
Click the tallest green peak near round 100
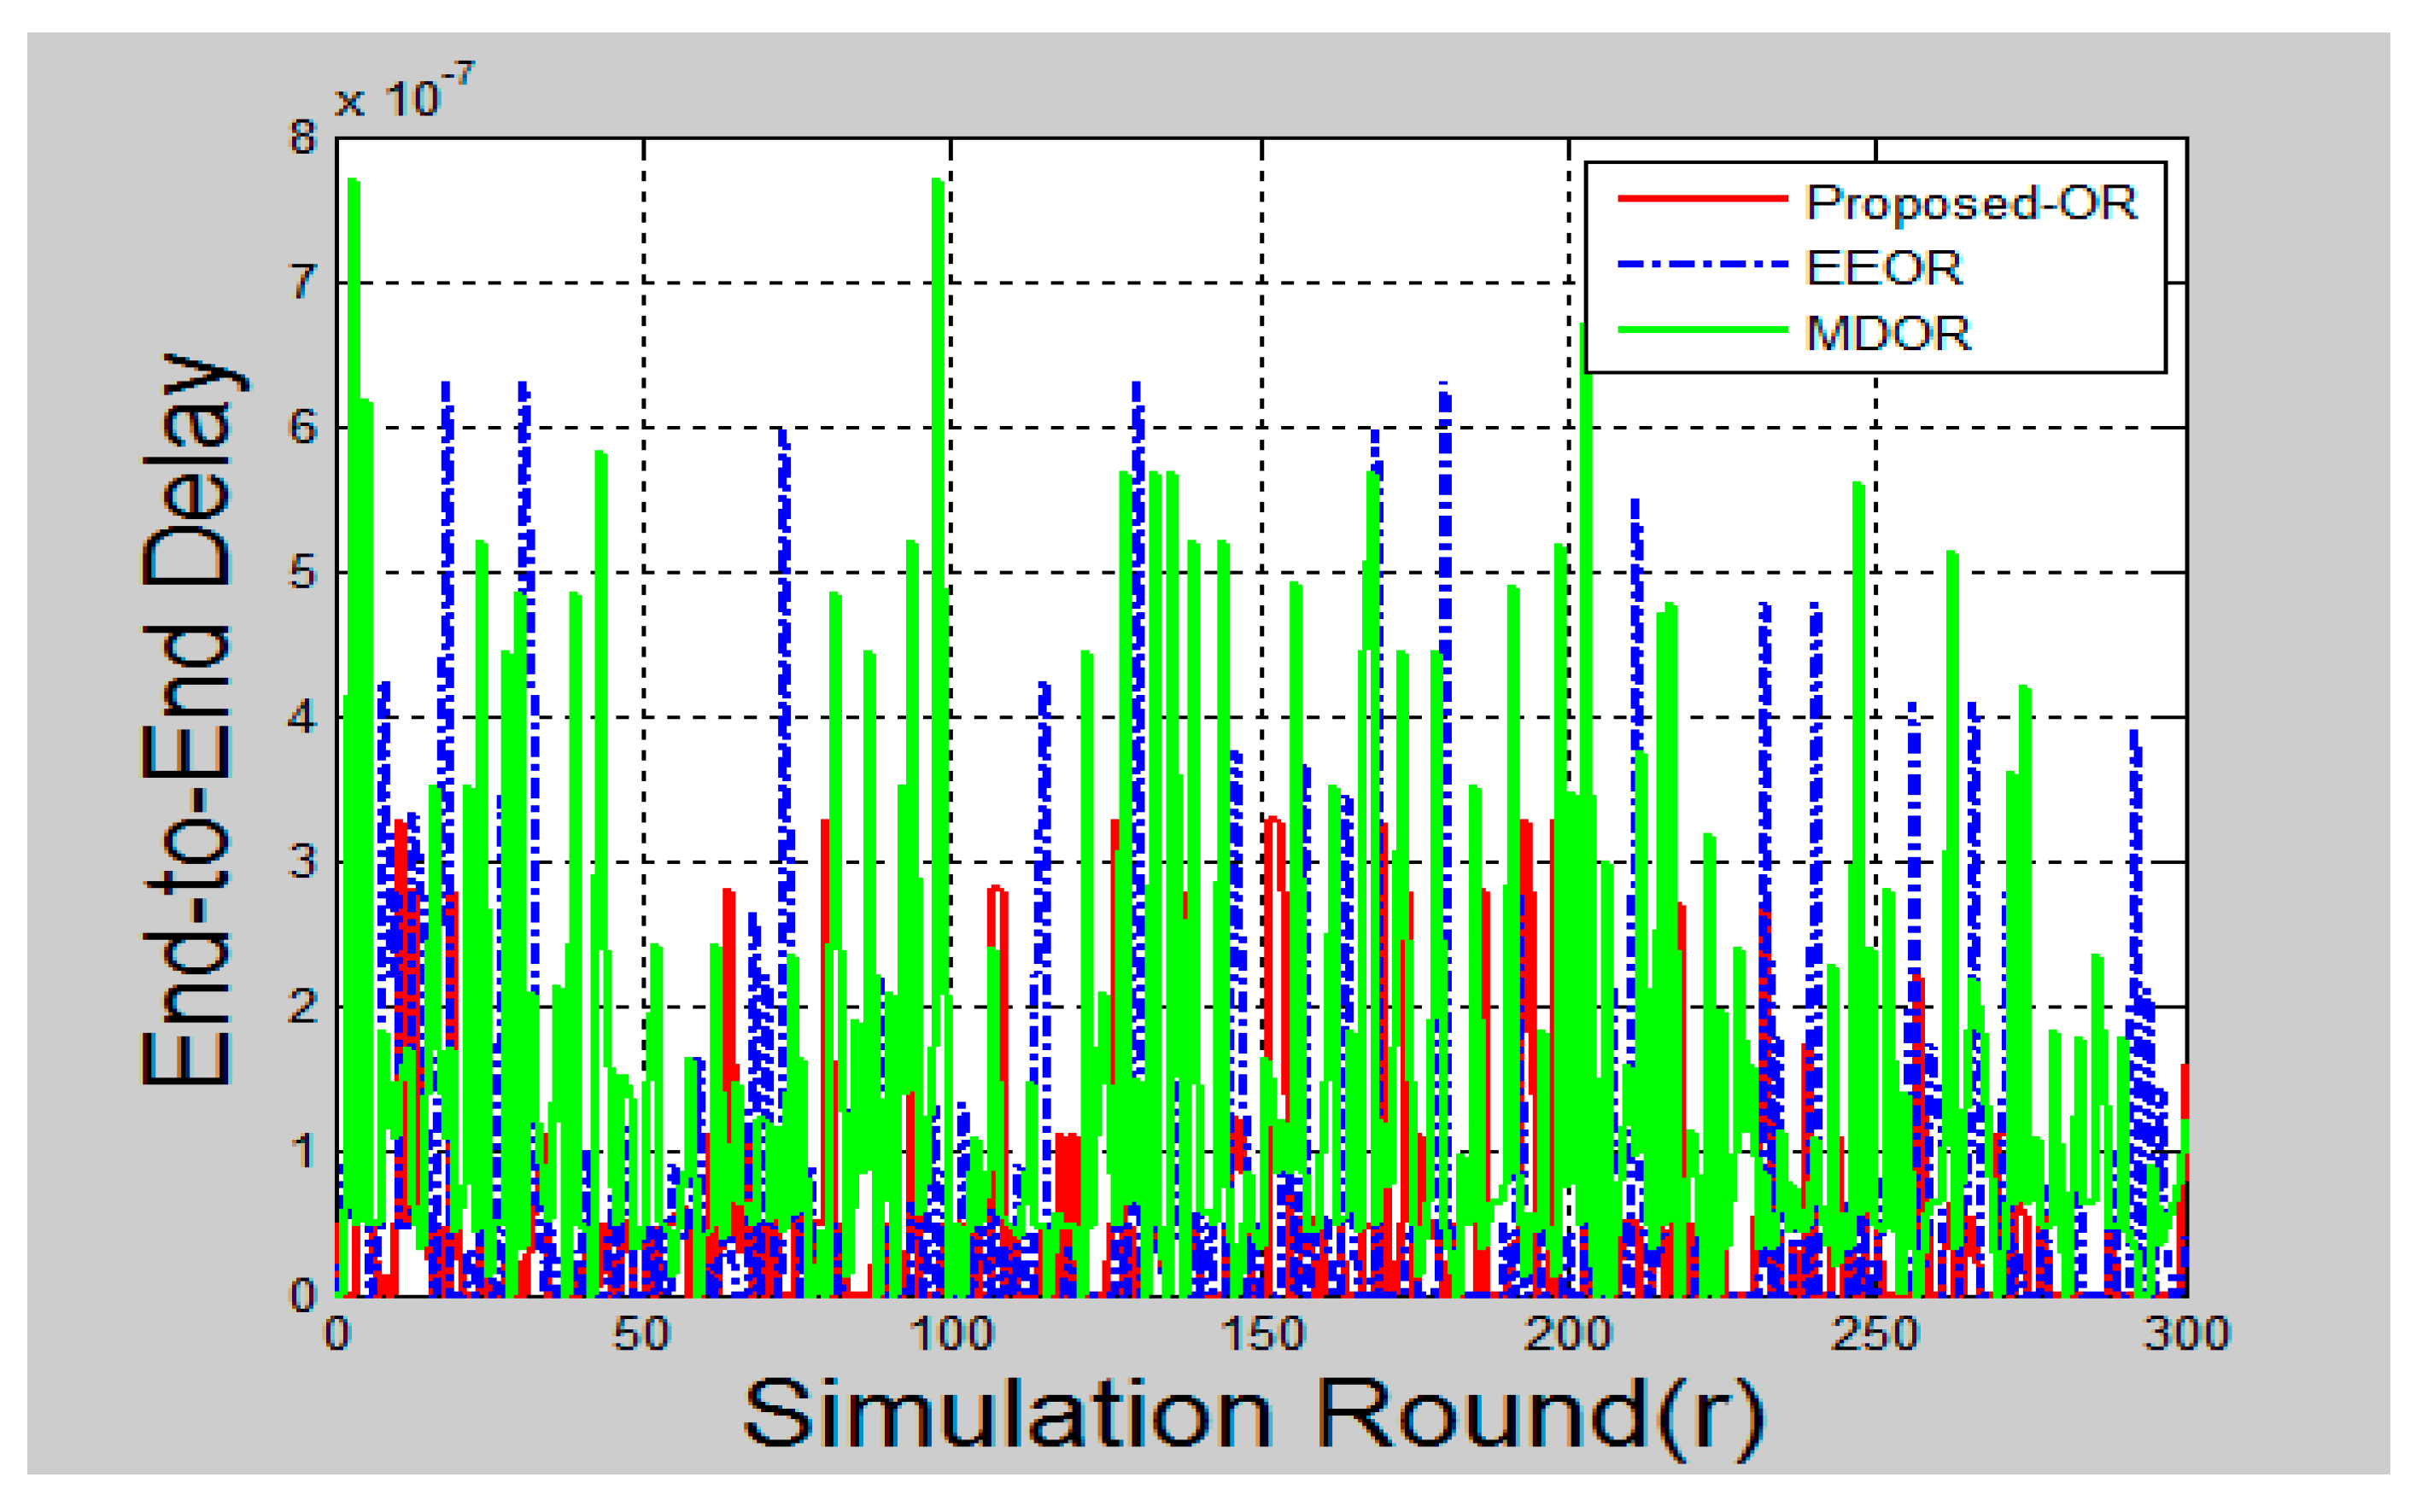tap(938, 190)
